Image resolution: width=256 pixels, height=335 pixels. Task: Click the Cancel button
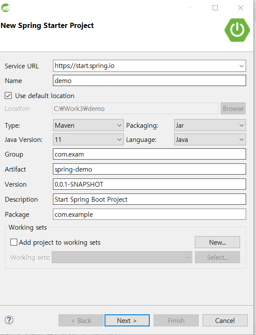225,320
